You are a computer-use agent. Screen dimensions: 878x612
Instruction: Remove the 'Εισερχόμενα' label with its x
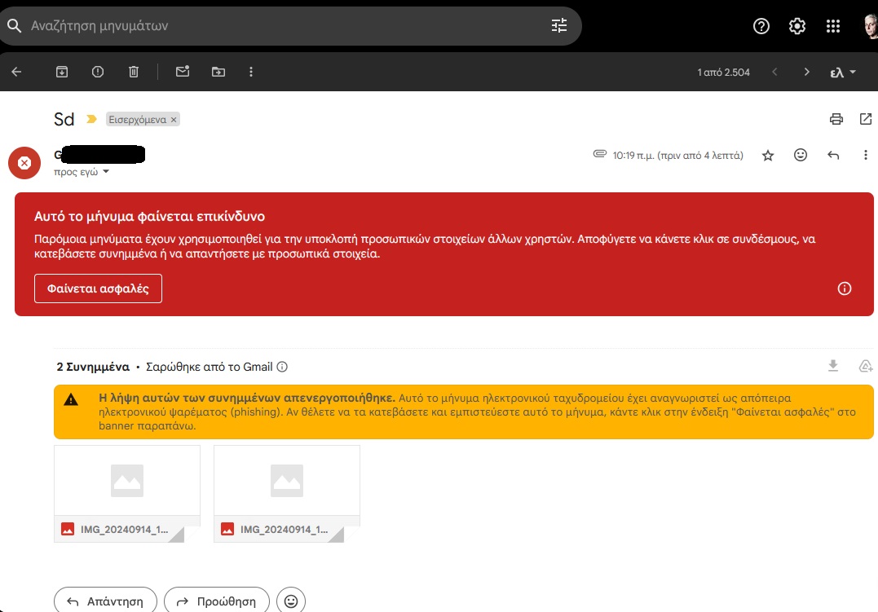pos(174,120)
